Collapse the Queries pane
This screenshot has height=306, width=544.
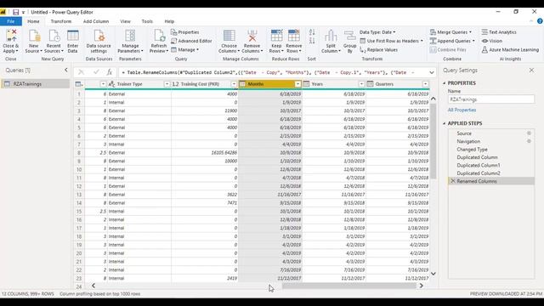66,70
